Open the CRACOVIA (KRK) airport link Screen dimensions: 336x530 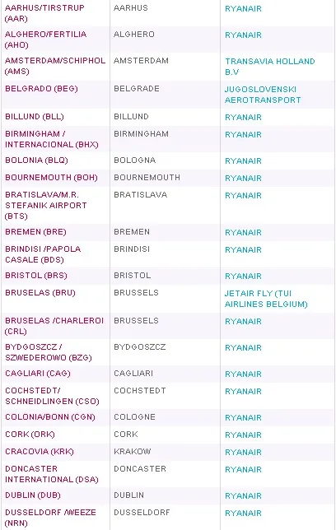point(39,451)
